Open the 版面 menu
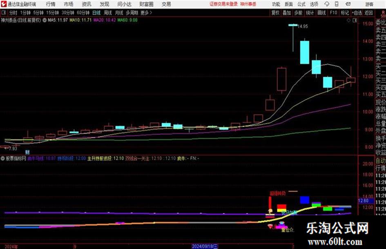 289,4
